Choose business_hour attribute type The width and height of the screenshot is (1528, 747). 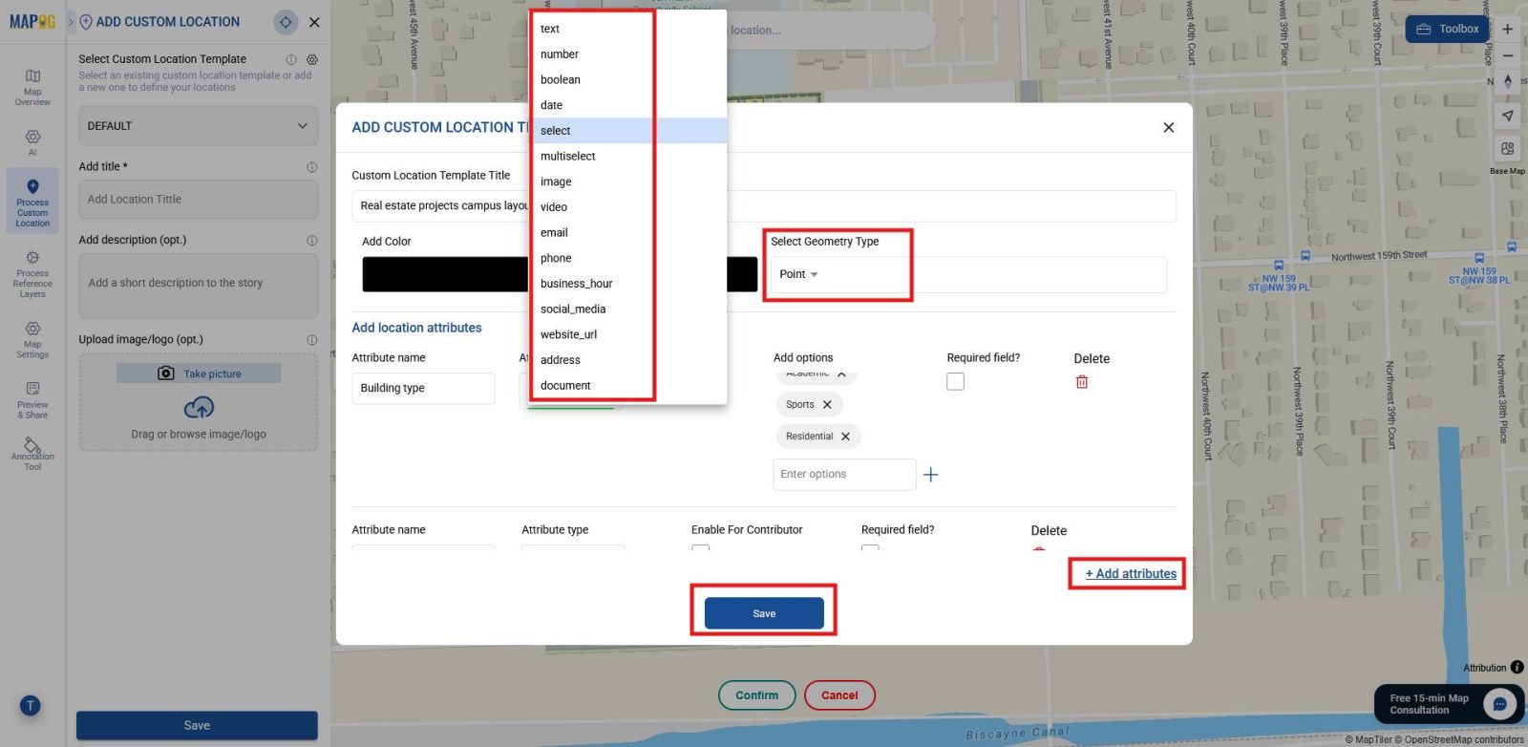click(628, 284)
